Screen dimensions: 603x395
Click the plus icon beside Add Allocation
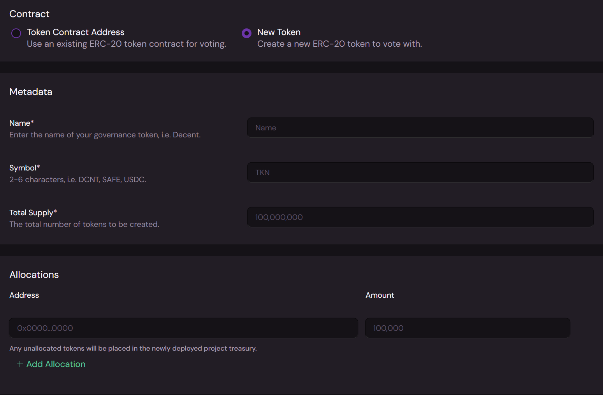tap(20, 364)
